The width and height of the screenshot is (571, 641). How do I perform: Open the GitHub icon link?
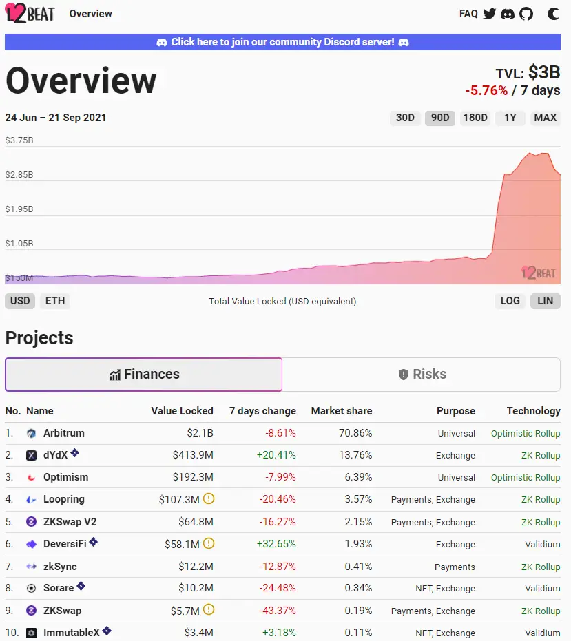point(526,14)
